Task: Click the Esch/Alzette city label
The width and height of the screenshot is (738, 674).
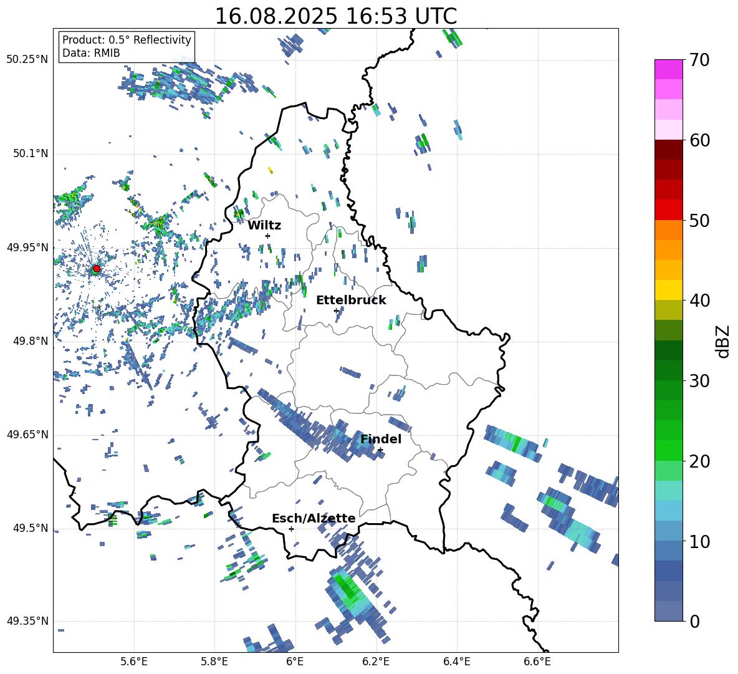Action: [x=314, y=519]
